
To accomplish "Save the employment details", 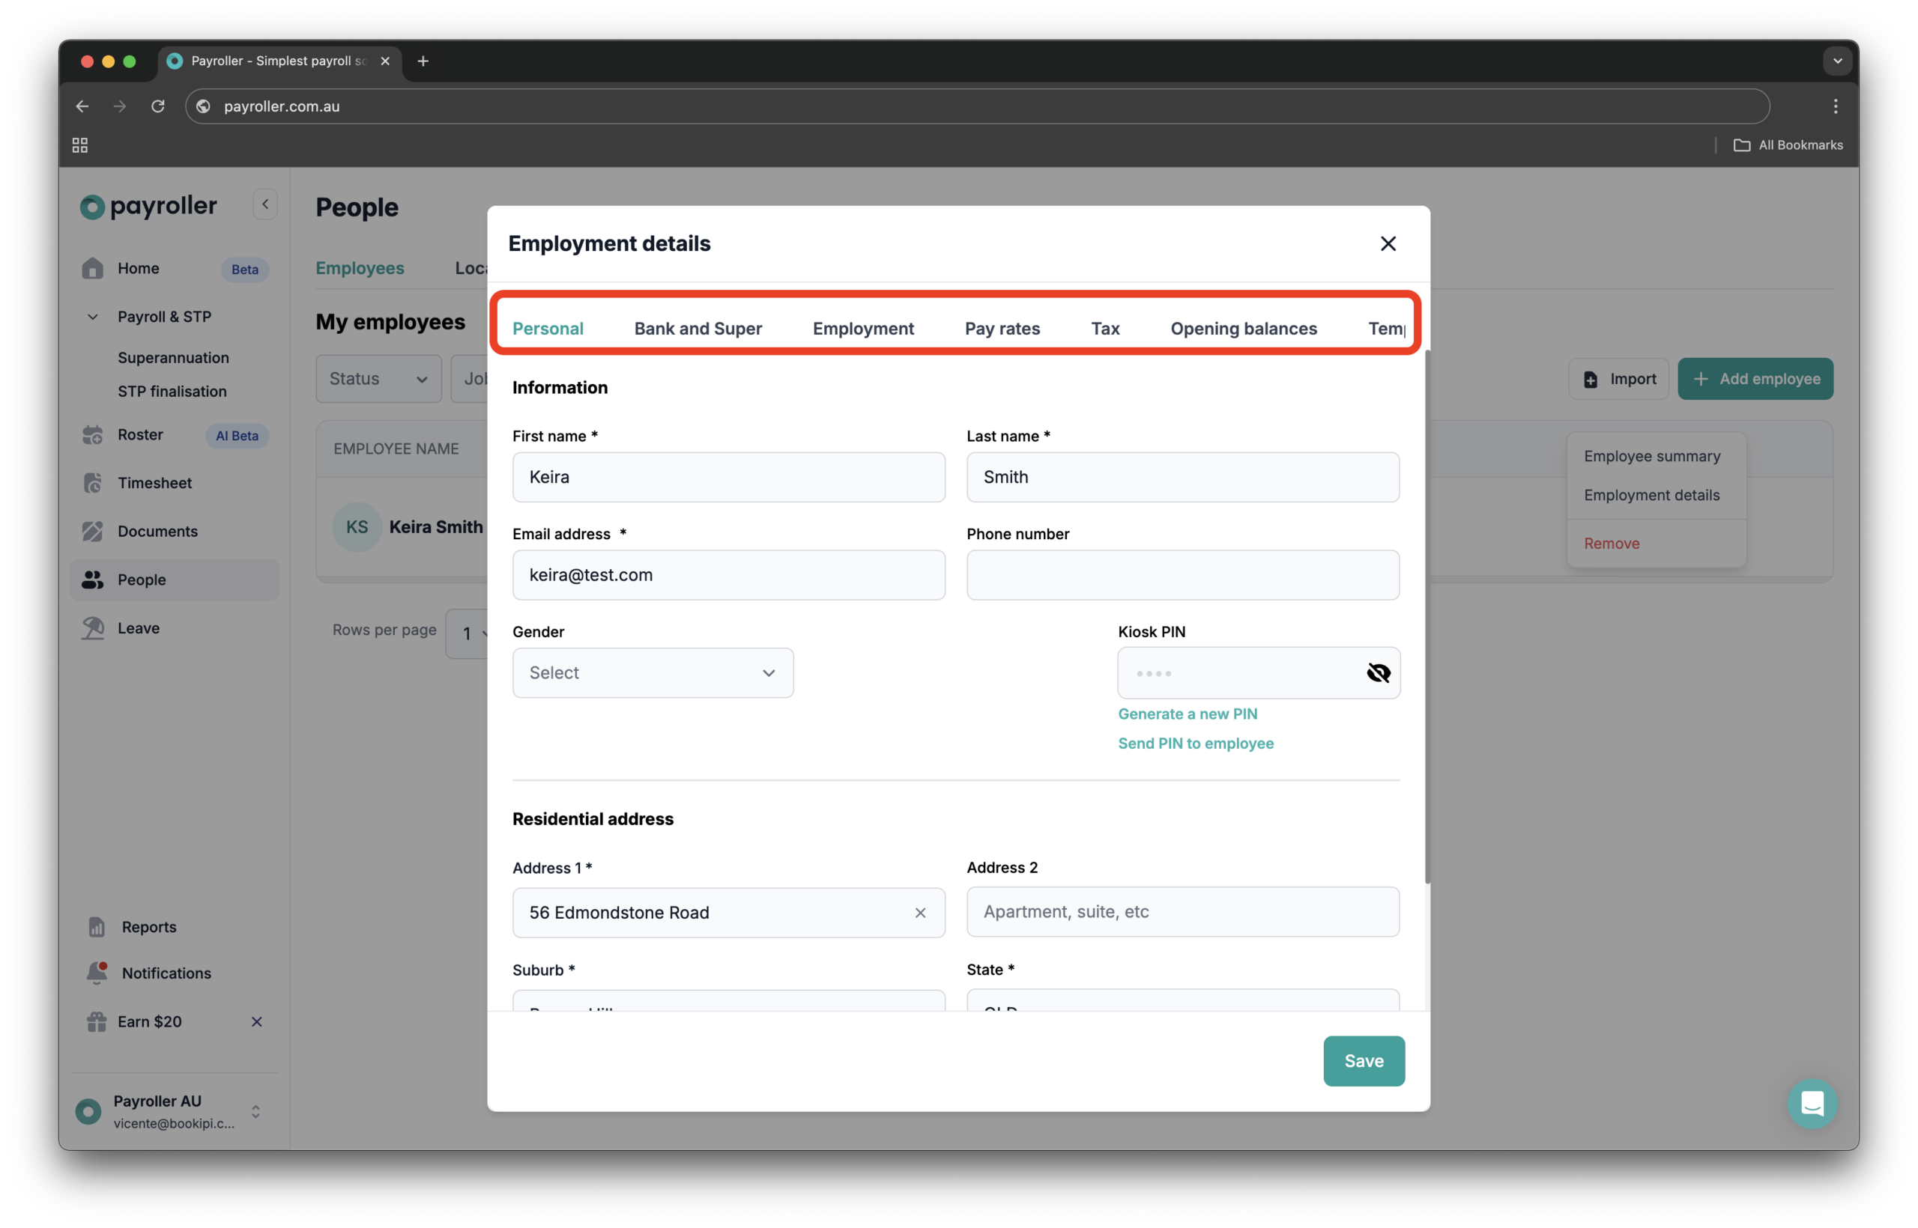I will [x=1363, y=1060].
